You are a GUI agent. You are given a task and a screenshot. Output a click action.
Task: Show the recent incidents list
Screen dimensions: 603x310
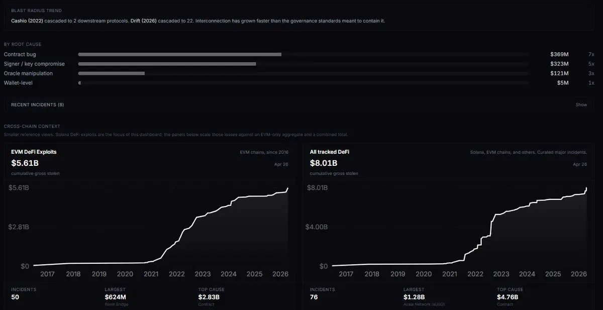tap(581, 105)
